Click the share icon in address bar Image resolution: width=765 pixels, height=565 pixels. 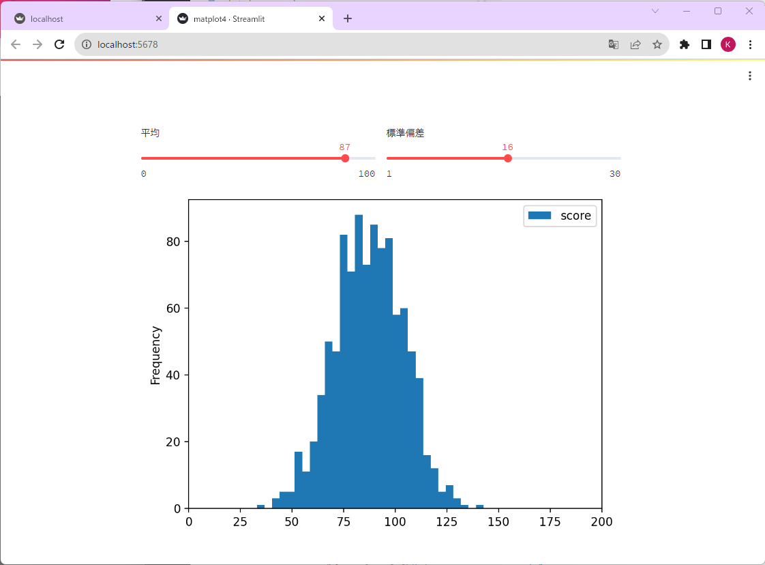635,44
